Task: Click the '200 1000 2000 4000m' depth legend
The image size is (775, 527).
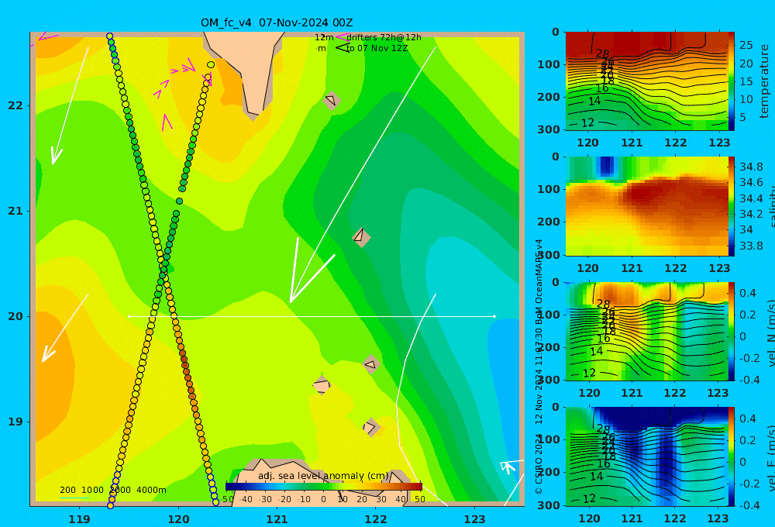Action: (x=112, y=490)
